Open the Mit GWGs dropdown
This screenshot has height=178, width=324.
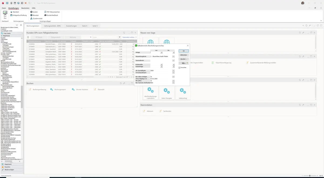click(173, 81)
